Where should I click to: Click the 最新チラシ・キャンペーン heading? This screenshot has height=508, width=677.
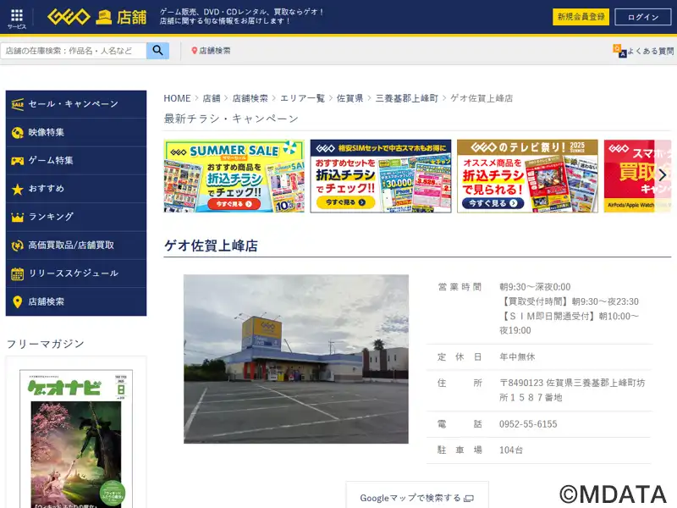231,119
